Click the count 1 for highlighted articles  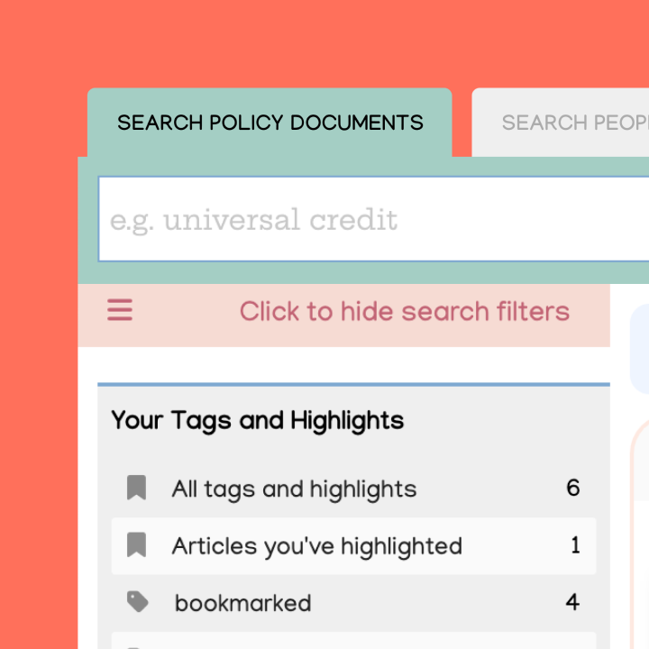(x=575, y=544)
